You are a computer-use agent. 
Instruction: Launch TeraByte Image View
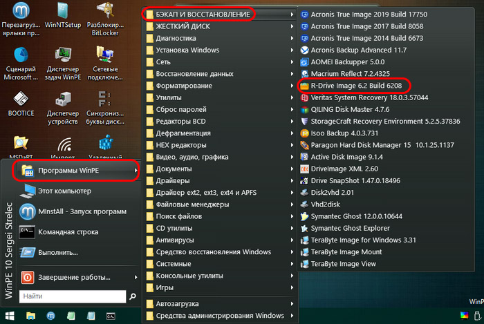(x=338, y=264)
